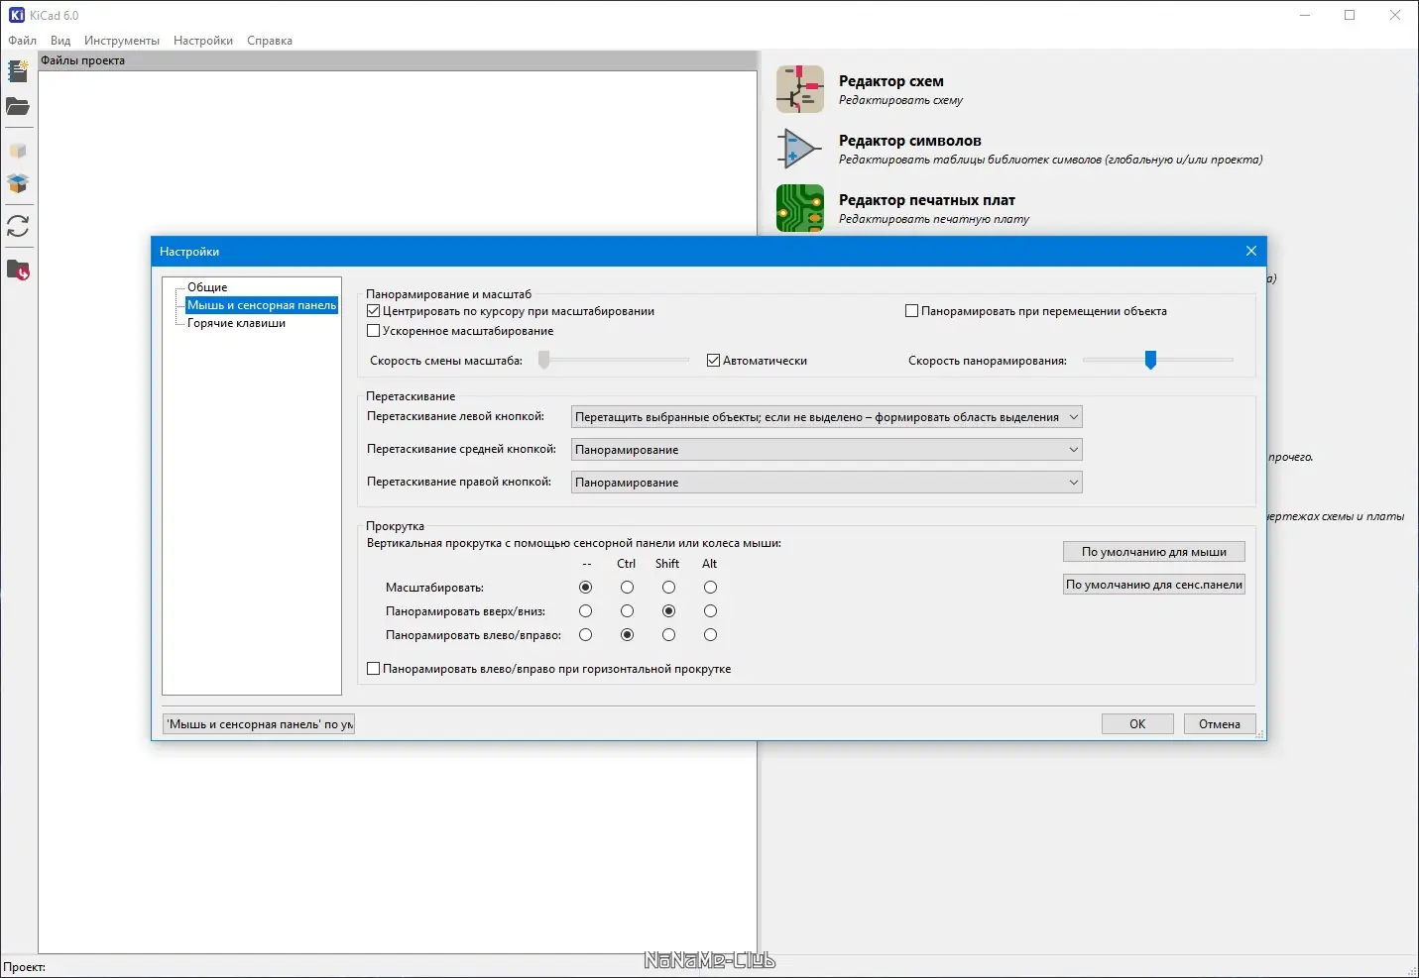This screenshot has width=1419, height=978.
Task: Click 'По умолчанию для мыши' button
Action: click(x=1154, y=552)
